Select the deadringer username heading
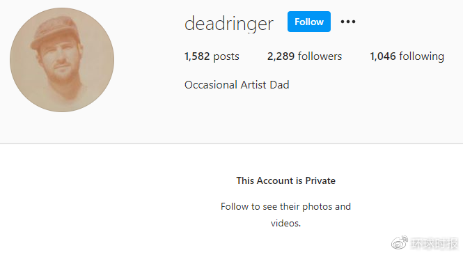463x255 pixels. [229, 24]
